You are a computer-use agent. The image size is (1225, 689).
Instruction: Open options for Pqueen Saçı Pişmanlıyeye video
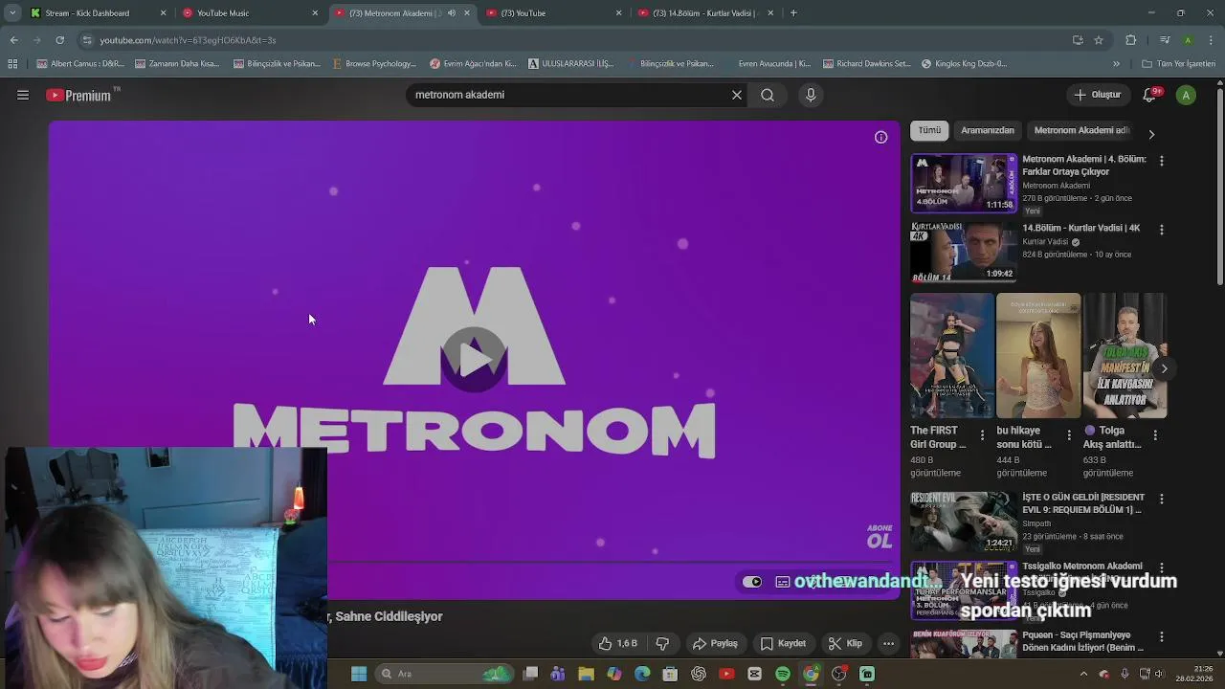coord(1162,636)
